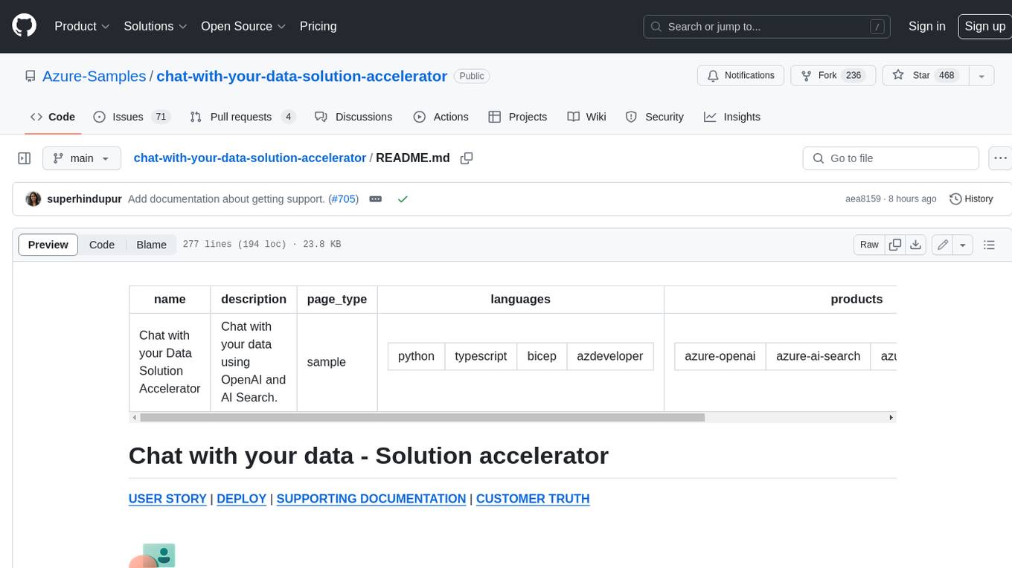The width and height of the screenshot is (1012, 568).
Task: Select the Preview view
Action: point(48,245)
